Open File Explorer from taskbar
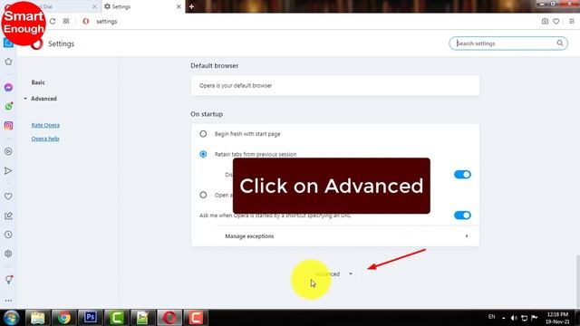 point(38,318)
